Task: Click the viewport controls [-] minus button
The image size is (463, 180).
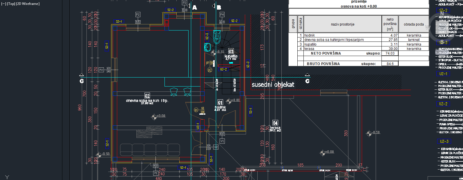Action: (x=3, y=4)
